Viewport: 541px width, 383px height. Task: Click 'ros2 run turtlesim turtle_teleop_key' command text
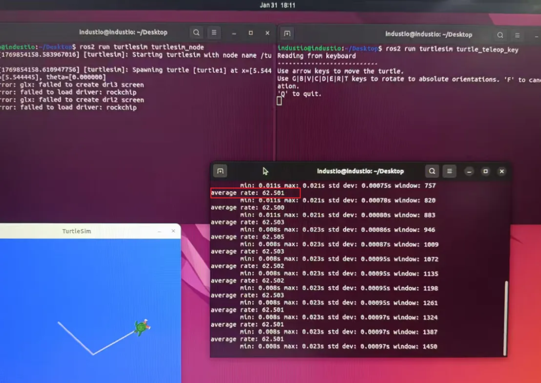click(x=452, y=50)
